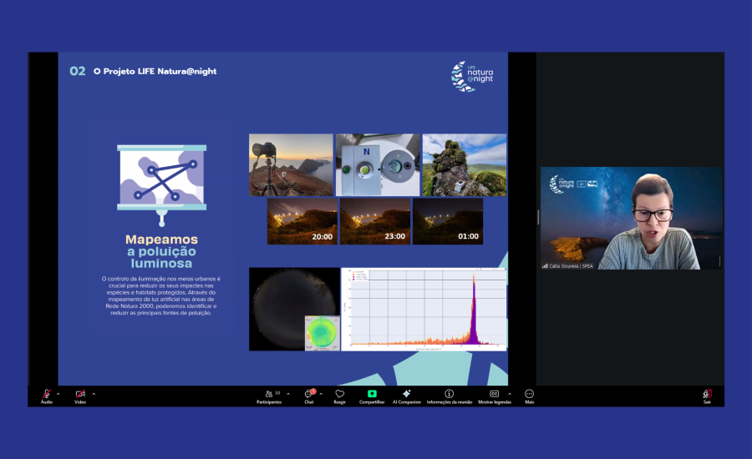
Task: Toggle Mostrar legendas captions
Action: coord(495,395)
